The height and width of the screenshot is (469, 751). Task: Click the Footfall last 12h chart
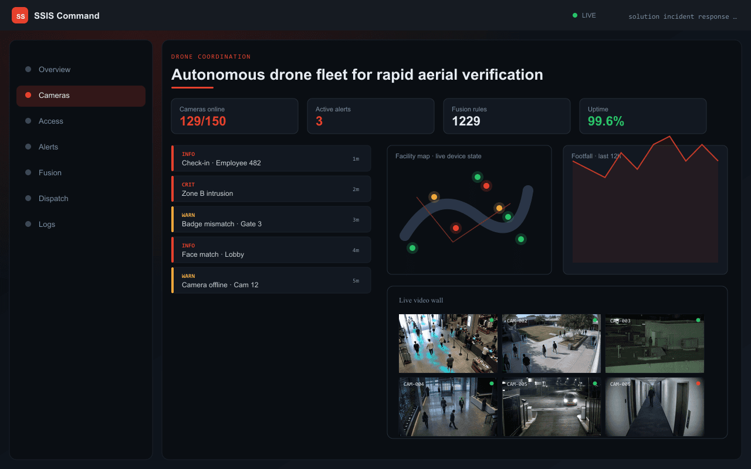tap(645, 210)
